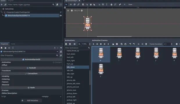Switch to the Import tab
This screenshot has height=104, width=180.
[11, 1]
